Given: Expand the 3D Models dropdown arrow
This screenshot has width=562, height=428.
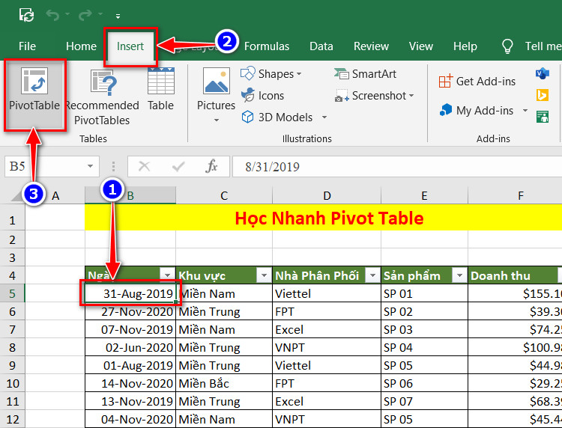Looking at the screenshot, I should (324, 117).
